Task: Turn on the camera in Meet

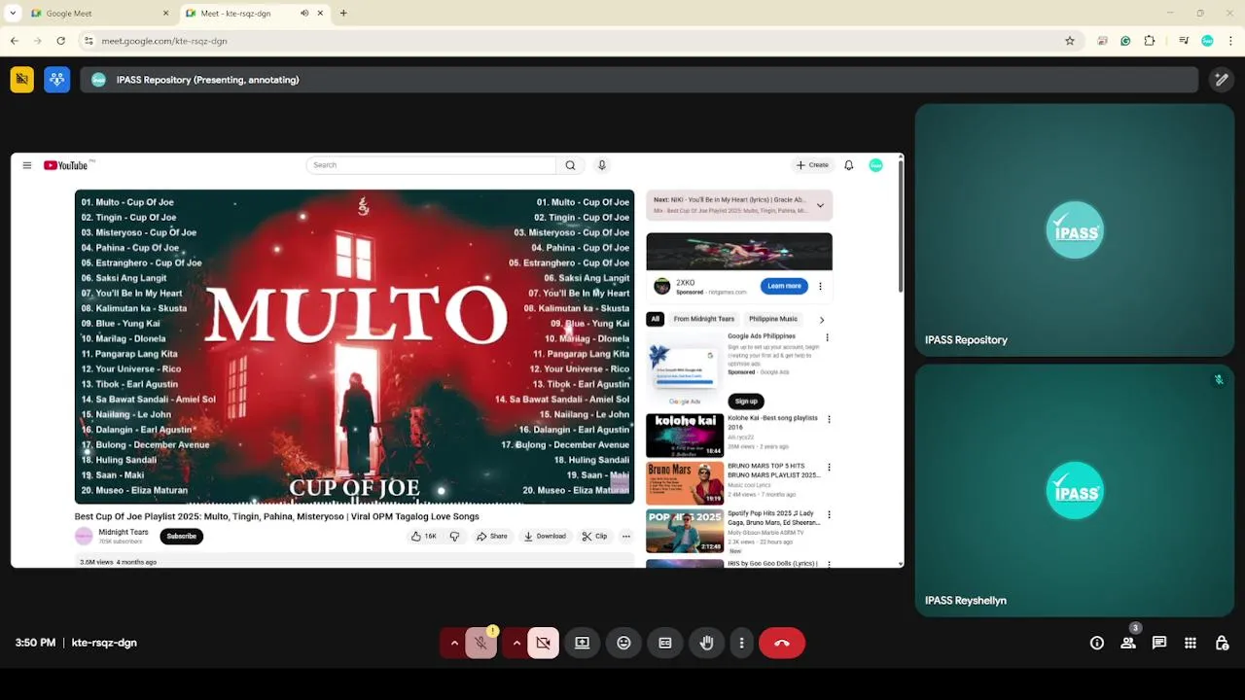Action: pos(543,643)
